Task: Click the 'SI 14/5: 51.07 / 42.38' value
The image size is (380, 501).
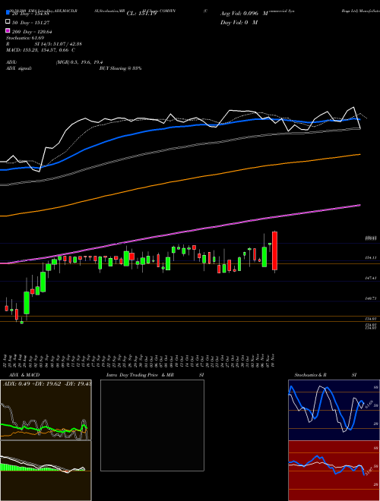Action: (x=59, y=44)
